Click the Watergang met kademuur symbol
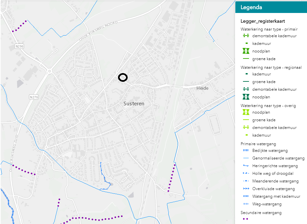This screenshot has width=307, height=224. click(246, 196)
